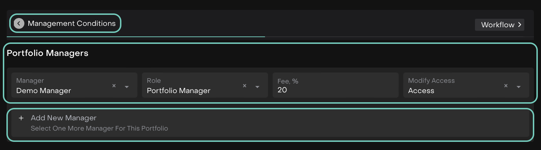
Task: Expand the Modify Access dropdown arrow
Action: (x=519, y=87)
